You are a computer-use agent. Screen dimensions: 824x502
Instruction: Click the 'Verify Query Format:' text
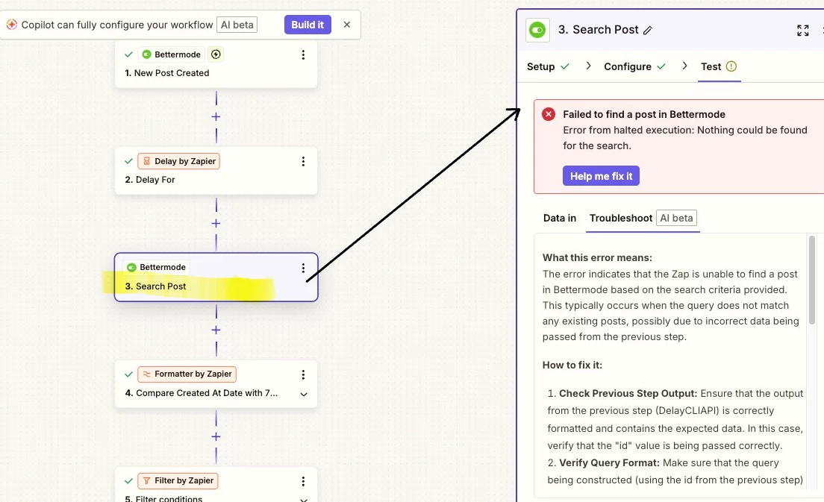[x=609, y=462]
